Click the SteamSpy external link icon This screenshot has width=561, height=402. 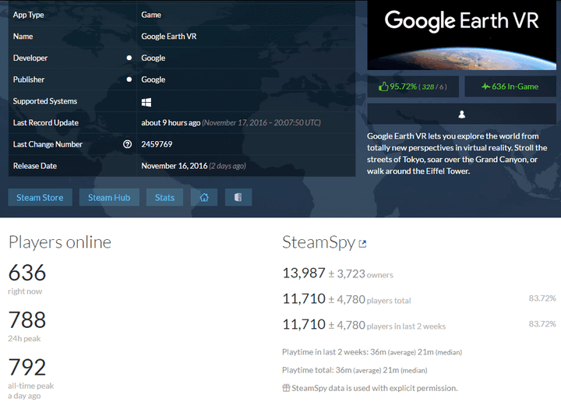[x=362, y=244]
